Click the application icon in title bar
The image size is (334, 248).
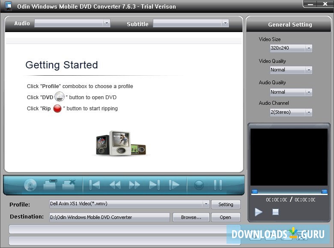[8, 6]
